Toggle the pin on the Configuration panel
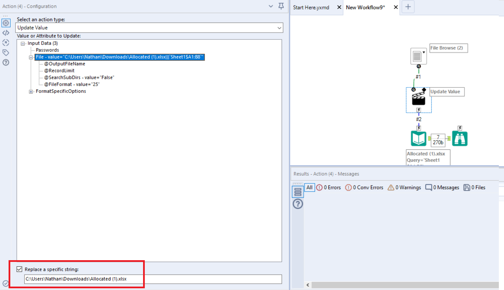This screenshot has height=290, width=504. [281, 6]
